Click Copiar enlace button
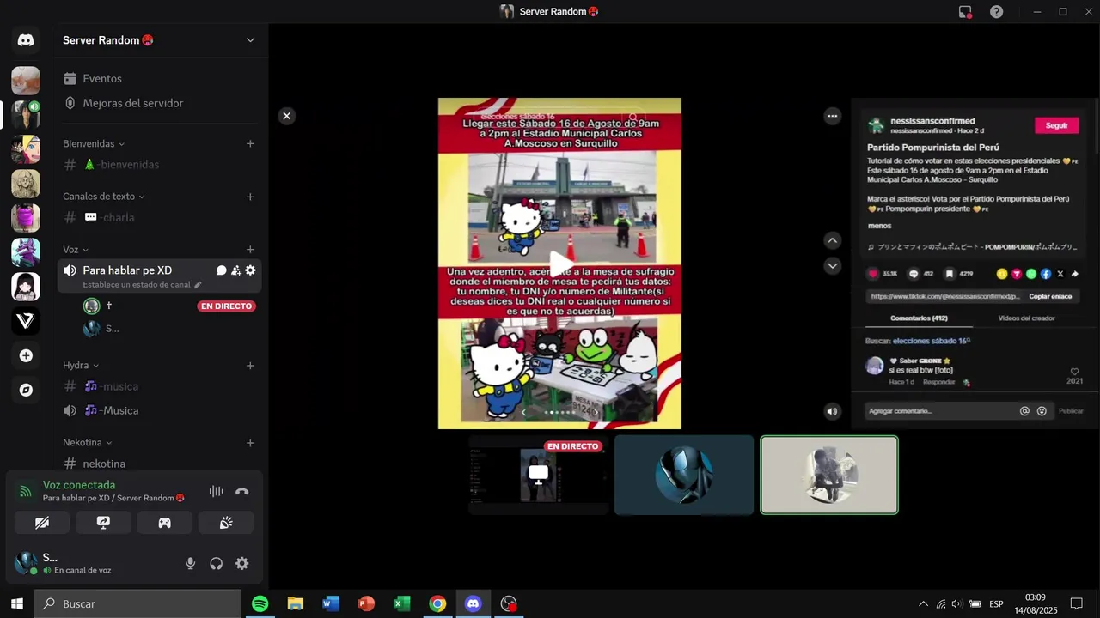This screenshot has height=618, width=1100. (1050, 296)
